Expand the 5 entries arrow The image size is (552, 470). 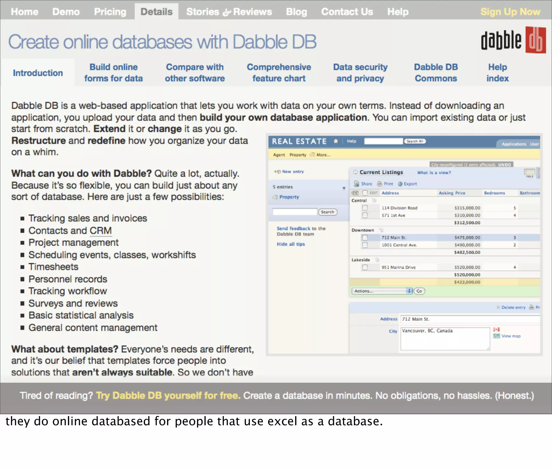pos(344,188)
